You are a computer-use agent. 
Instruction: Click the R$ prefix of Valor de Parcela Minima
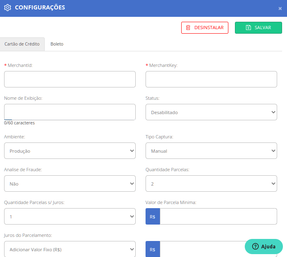[x=153, y=216]
